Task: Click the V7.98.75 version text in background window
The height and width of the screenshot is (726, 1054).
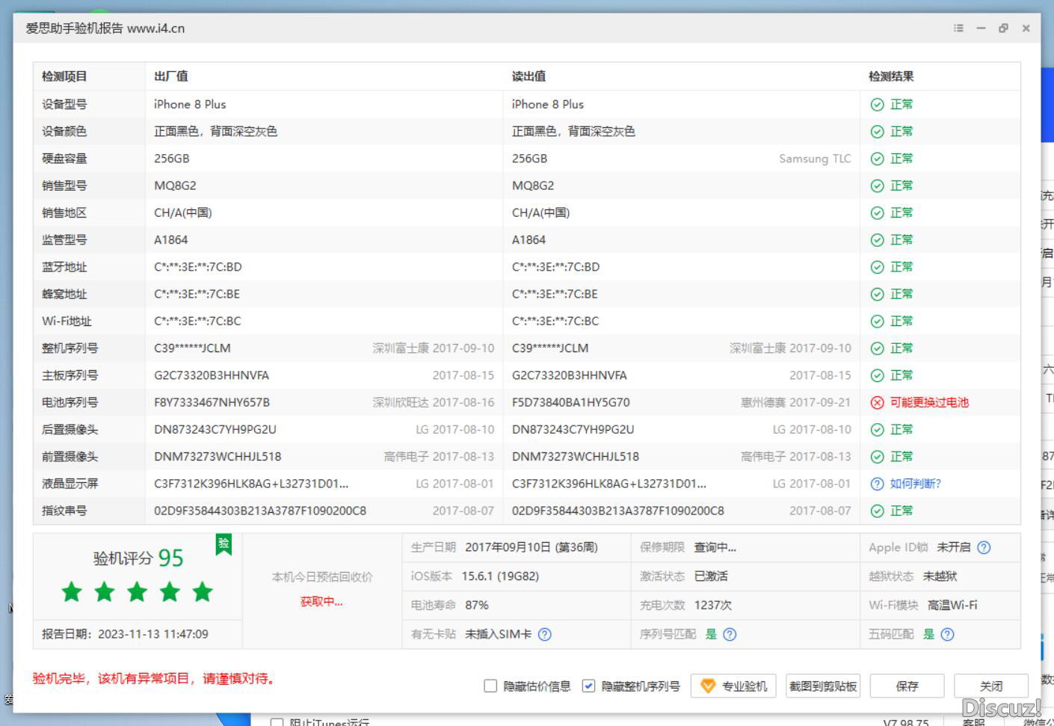Action: (x=906, y=722)
